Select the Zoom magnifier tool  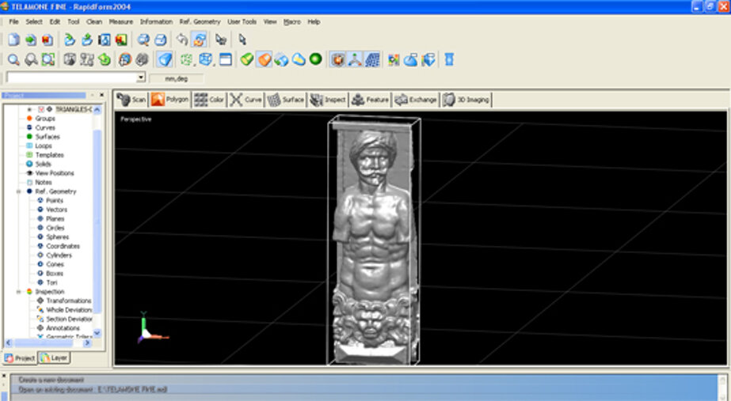(x=13, y=59)
